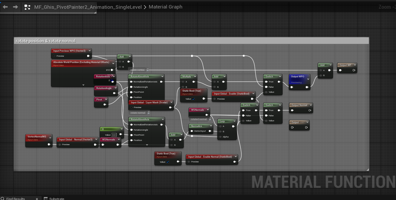This screenshot has width=396, height=200.
Task: Click the Output WP node's output pin
Action: pos(354,70)
